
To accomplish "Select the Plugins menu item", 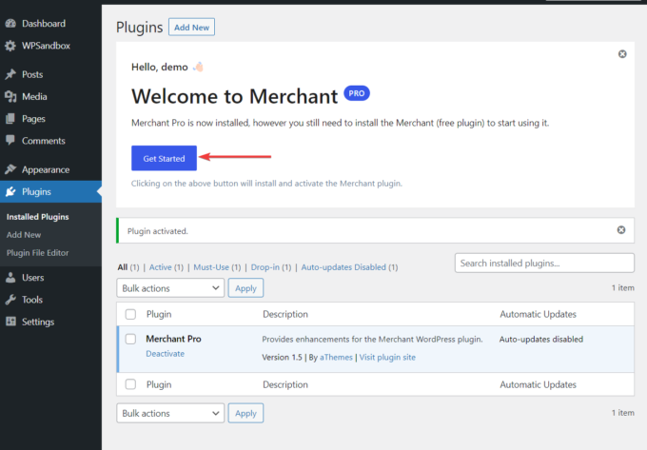I will (x=50, y=192).
